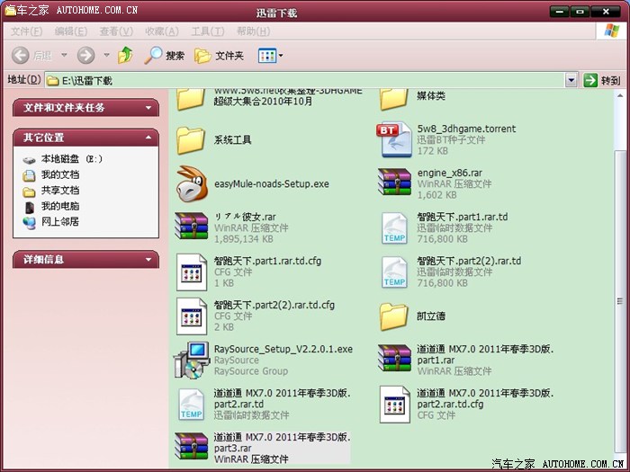Click the file name engine_x86.rar
Viewport: 630px width, 472px height.
[x=450, y=173]
